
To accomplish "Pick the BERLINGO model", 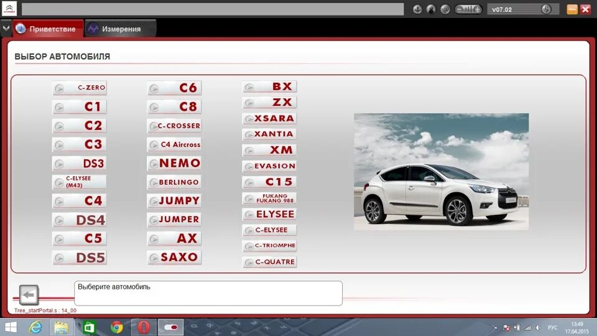I will tap(174, 182).
